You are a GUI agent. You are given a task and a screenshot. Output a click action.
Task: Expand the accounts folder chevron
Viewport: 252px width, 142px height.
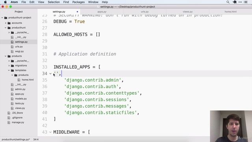tap(6, 23)
